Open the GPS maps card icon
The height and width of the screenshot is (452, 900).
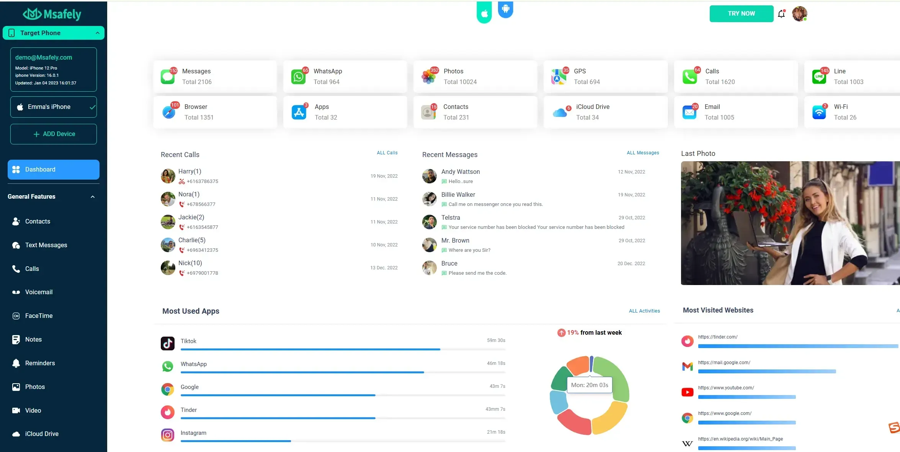click(x=559, y=76)
